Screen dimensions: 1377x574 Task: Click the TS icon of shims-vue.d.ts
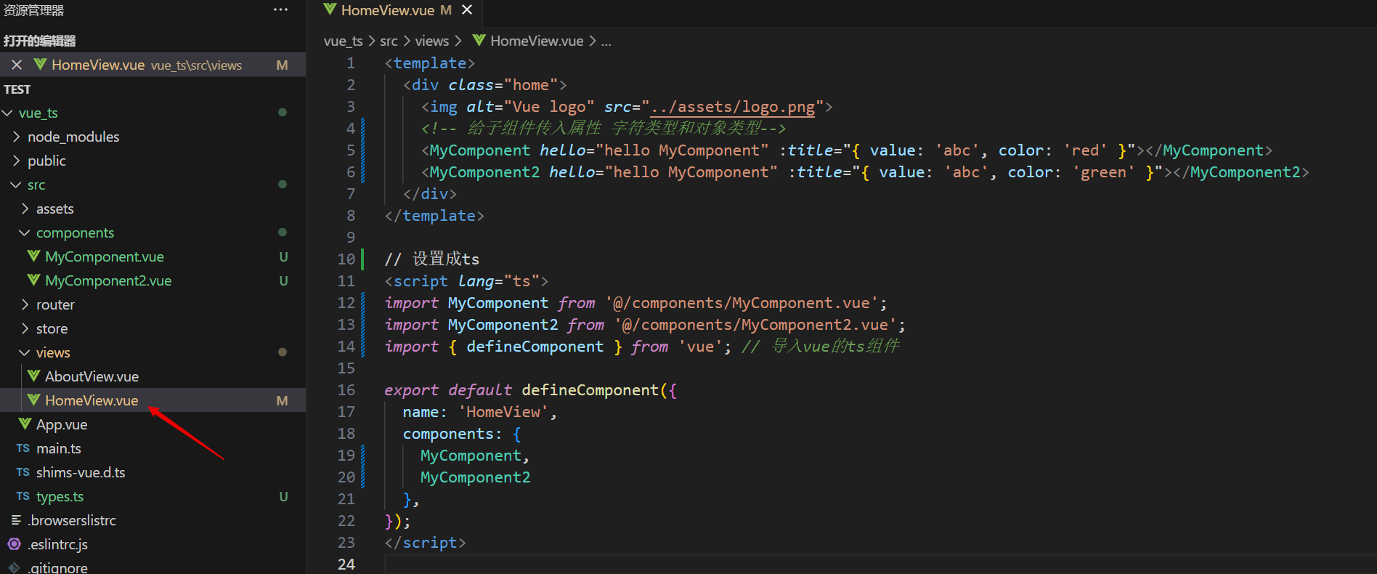click(23, 472)
